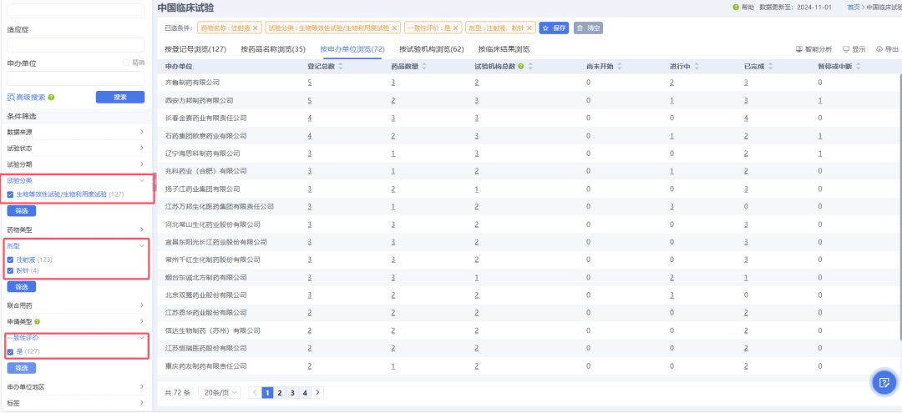Click the blue 搜索 button
The image size is (902, 413).
coord(119,97)
